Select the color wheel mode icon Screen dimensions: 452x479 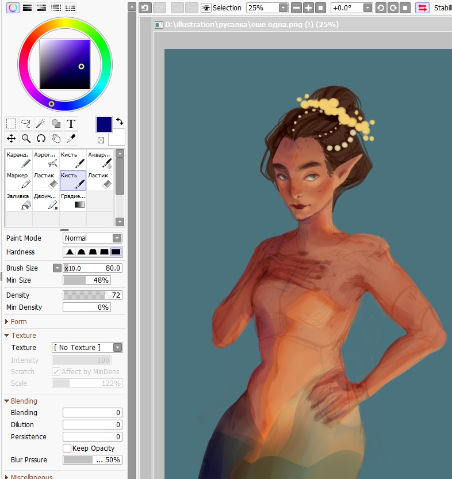click(x=13, y=7)
